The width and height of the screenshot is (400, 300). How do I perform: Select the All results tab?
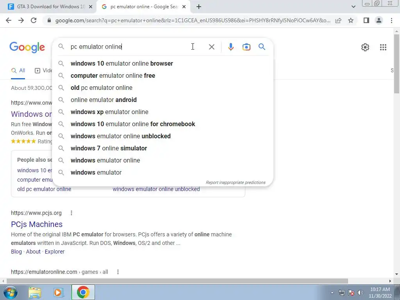(18, 71)
